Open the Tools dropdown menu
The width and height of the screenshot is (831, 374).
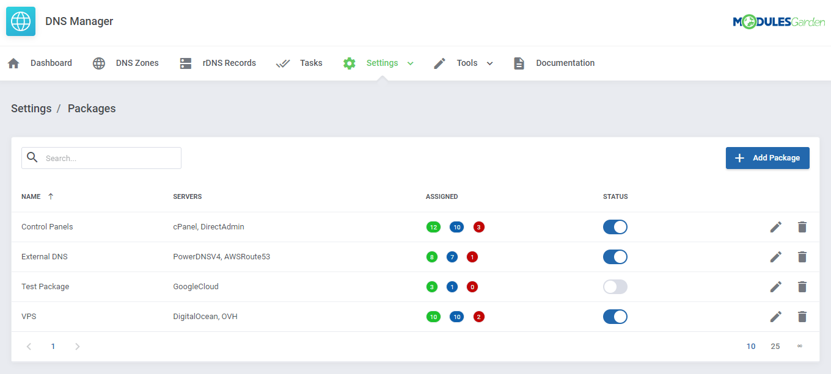(489, 63)
